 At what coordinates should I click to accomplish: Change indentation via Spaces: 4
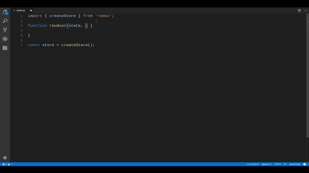pyautogui.click(x=267, y=164)
